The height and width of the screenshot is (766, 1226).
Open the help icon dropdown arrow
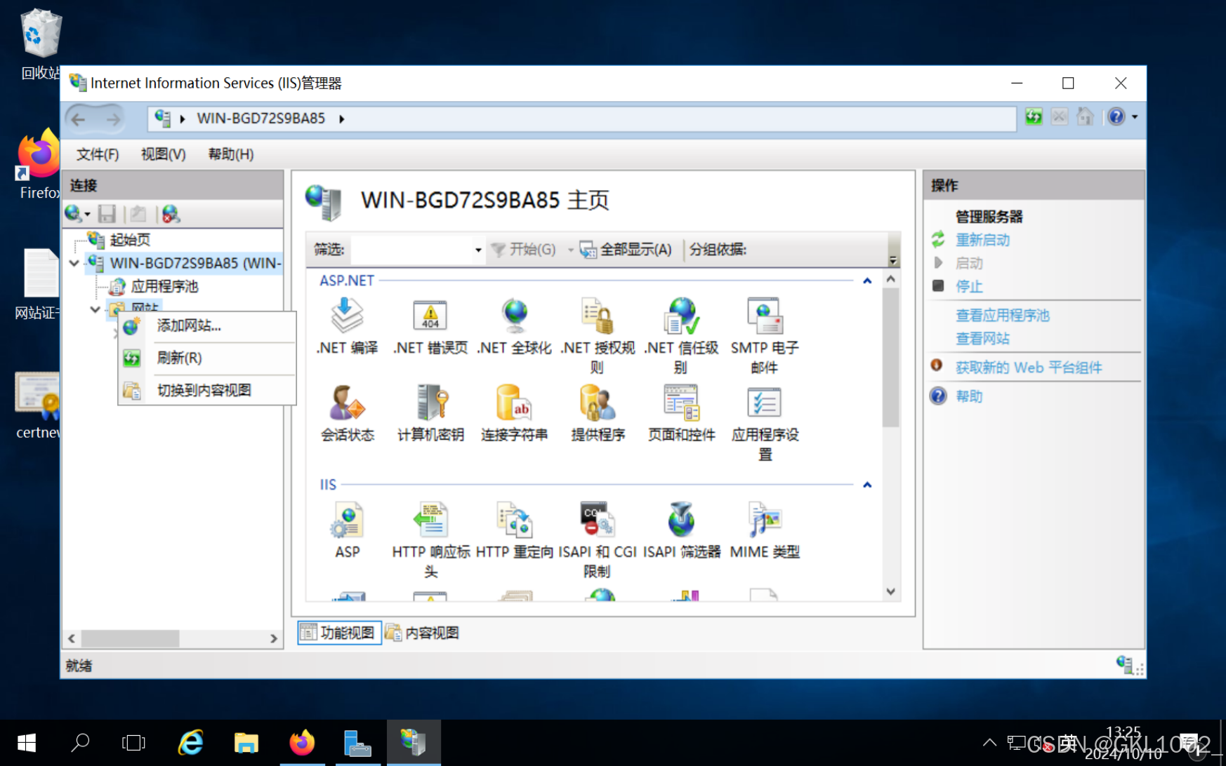1135,116
